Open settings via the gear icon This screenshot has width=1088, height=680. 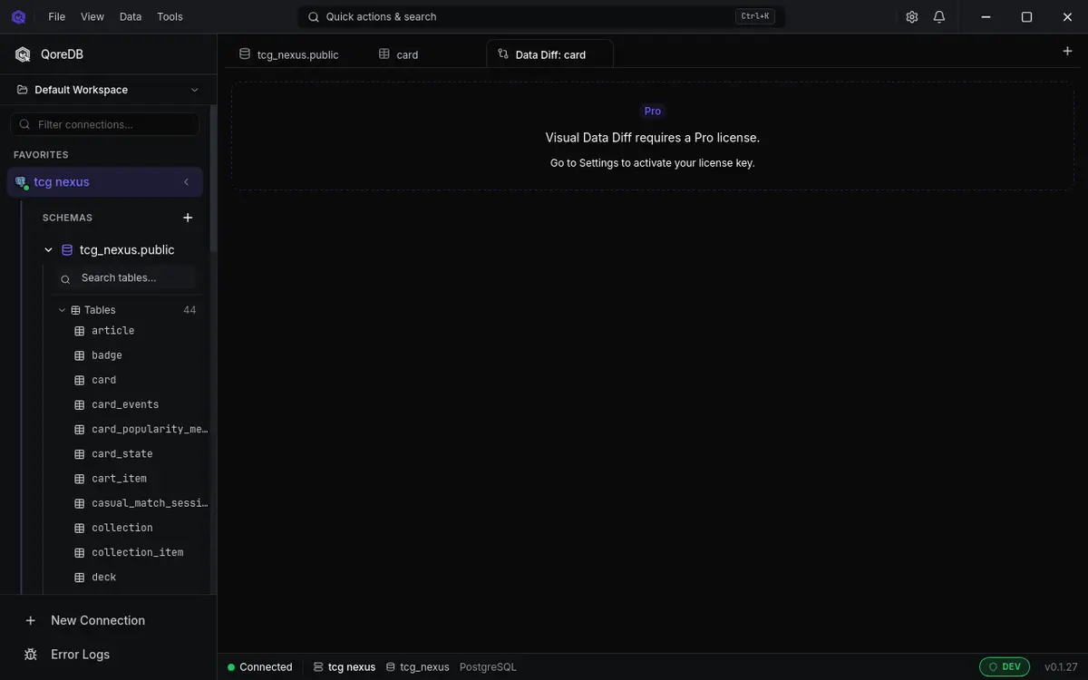pos(912,16)
